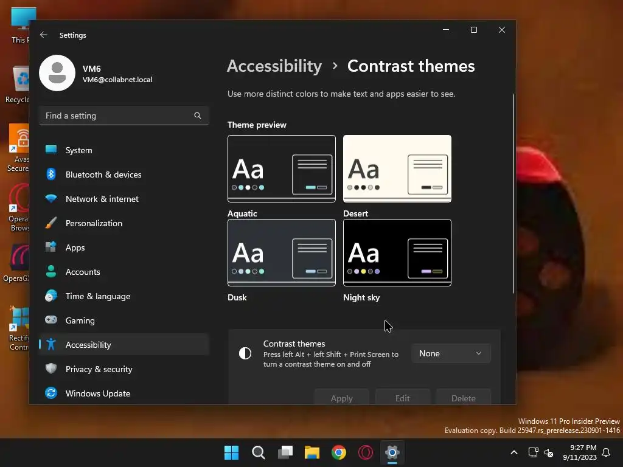
Task: Open Accounts settings page
Action: 124,272
